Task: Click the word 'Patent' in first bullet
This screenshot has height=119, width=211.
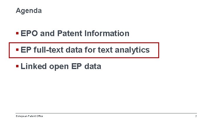Action: (69, 33)
